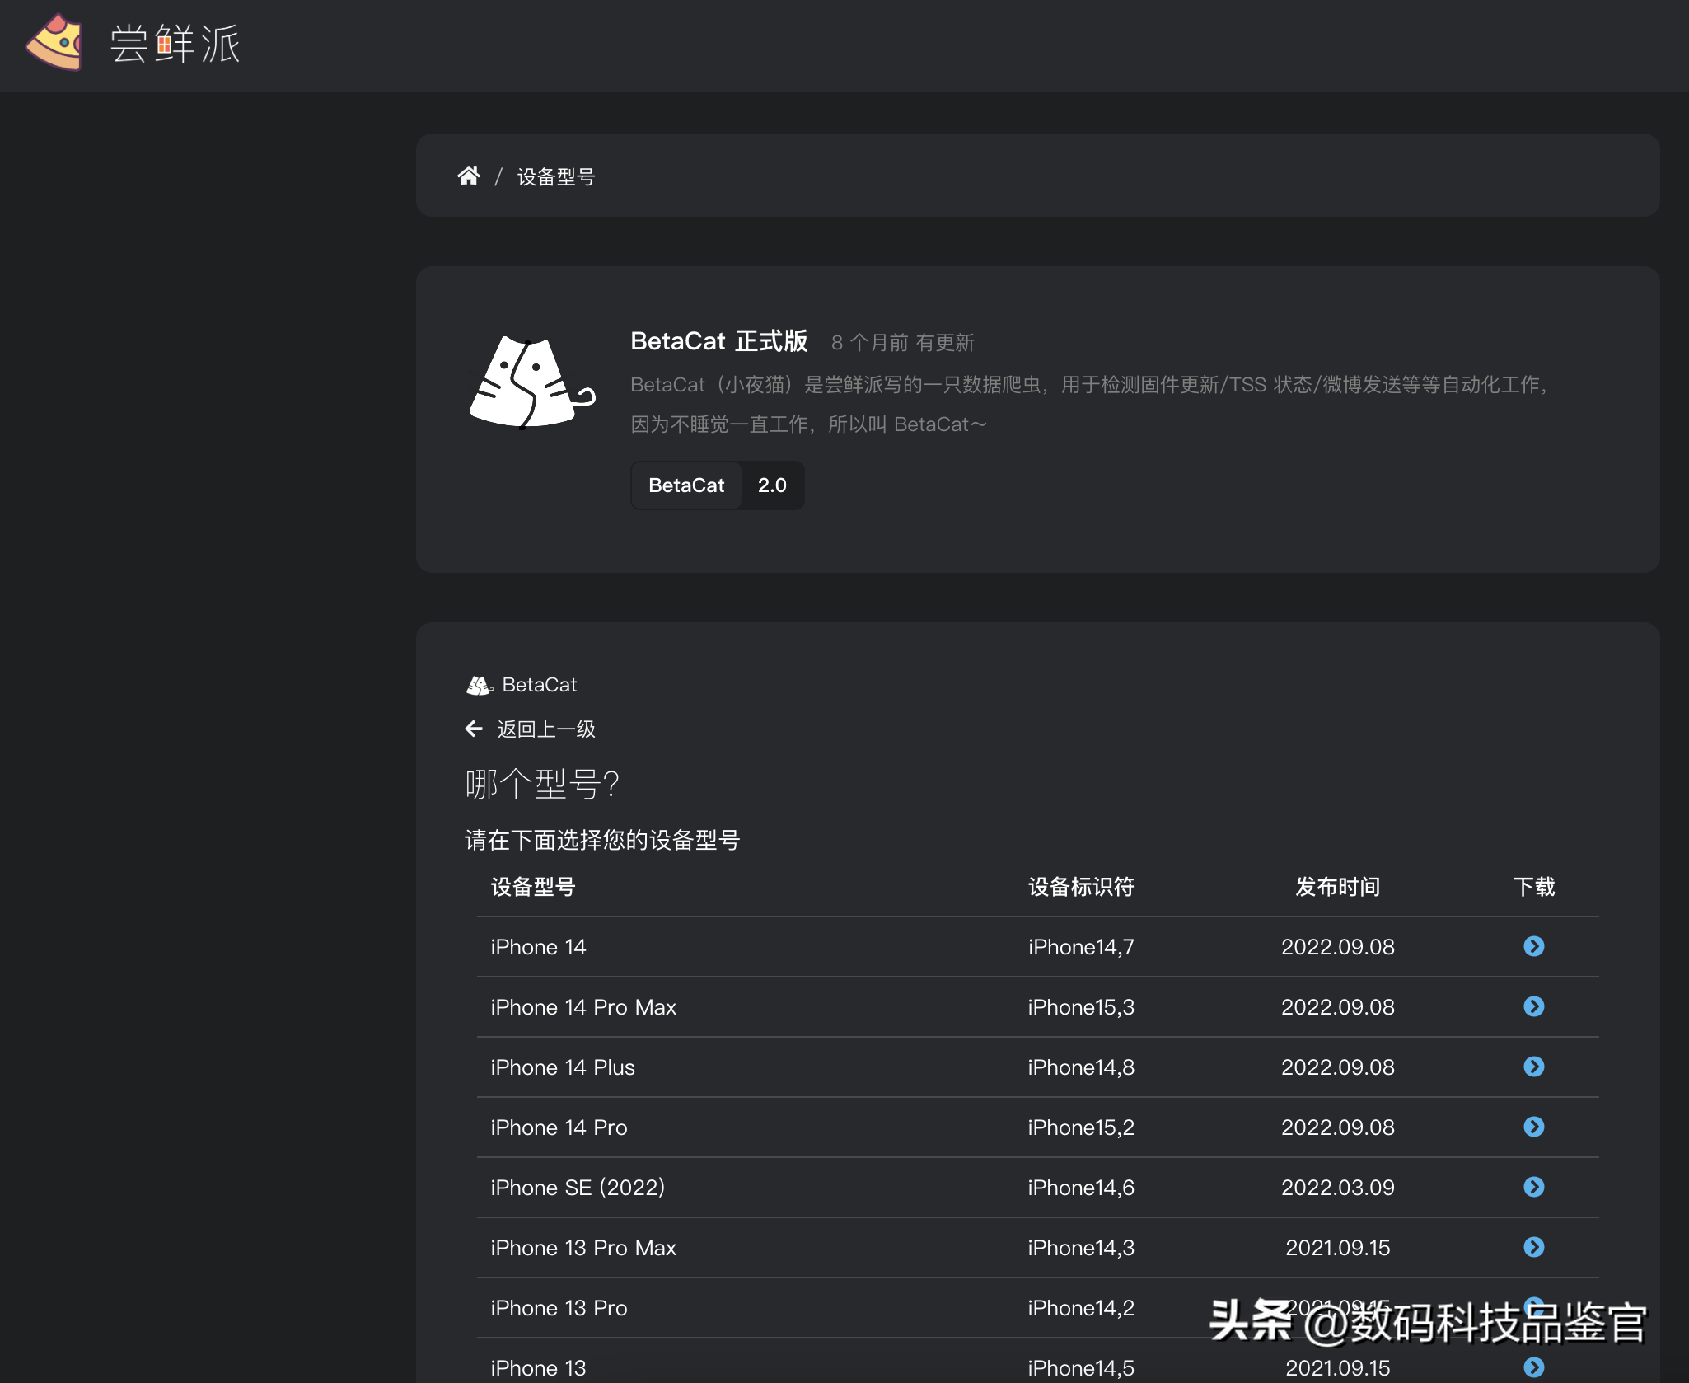Open the download chevron for iPhone 13 Pro Max
Viewport: 1689px width, 1383px height.
pyautogui.click(x=1534, y=1248)
